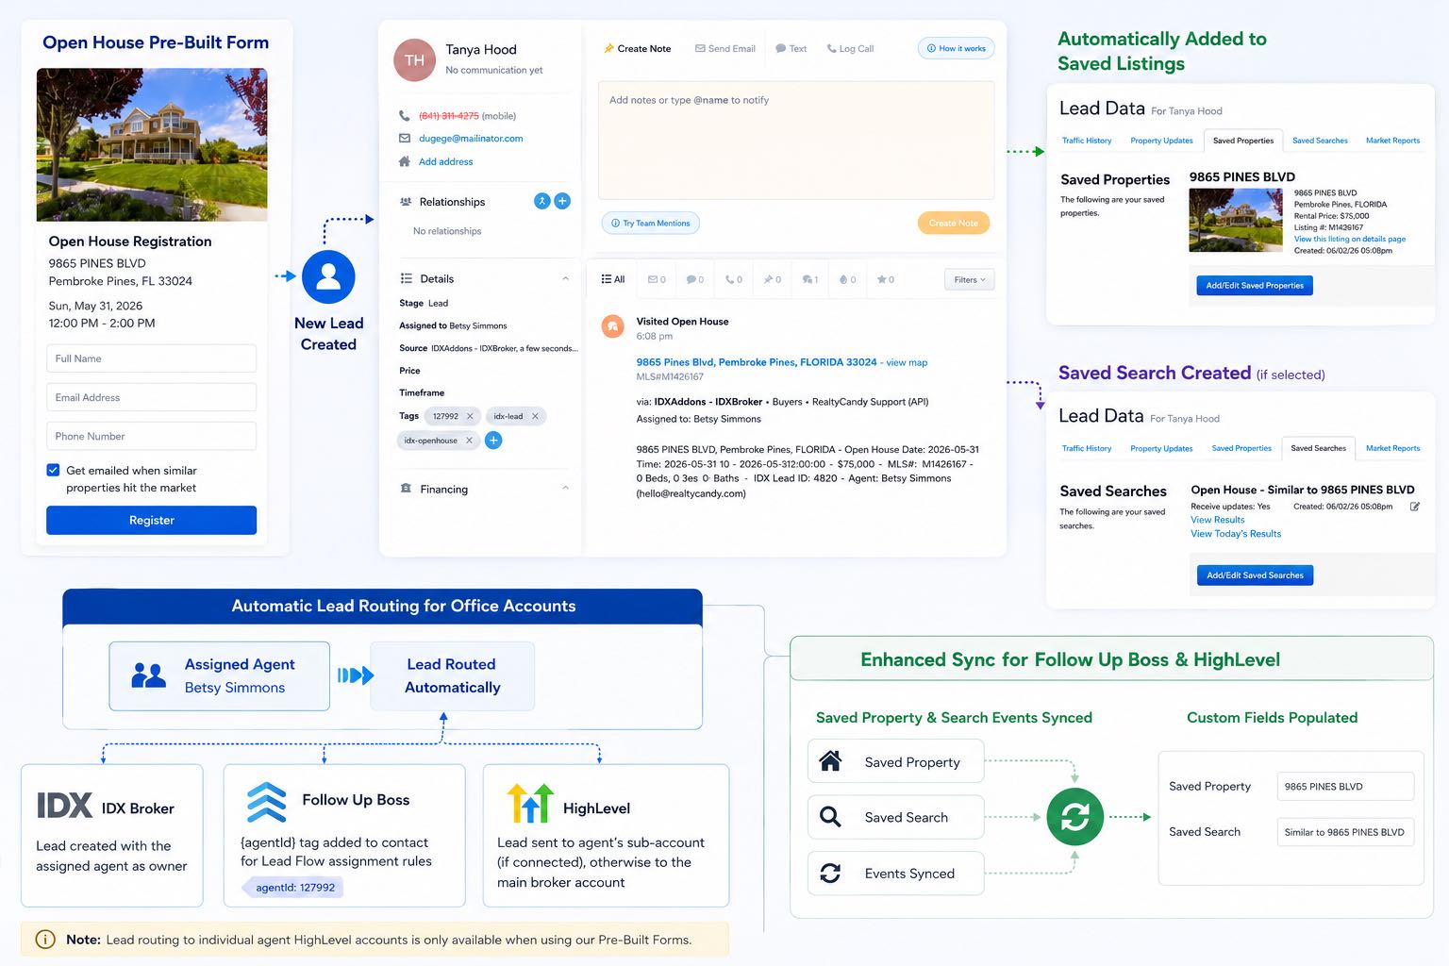This screenshot has width=1449, height=966.
Task: Click the Phone Number input field
Action: (x=152, y=436)
